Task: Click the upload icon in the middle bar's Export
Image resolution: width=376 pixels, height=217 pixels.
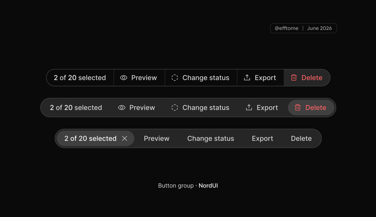Action: pyautogui.click(x=249, y=108)
